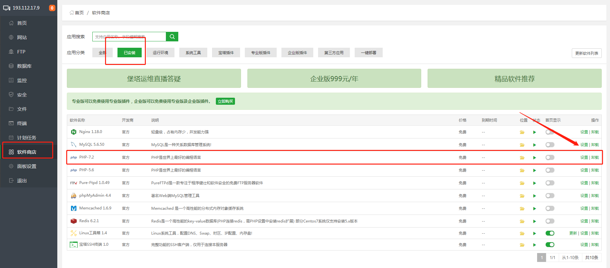610x268 pixels.
Task: Enable Nginx homepage display toggle
Action: [550, 132]
